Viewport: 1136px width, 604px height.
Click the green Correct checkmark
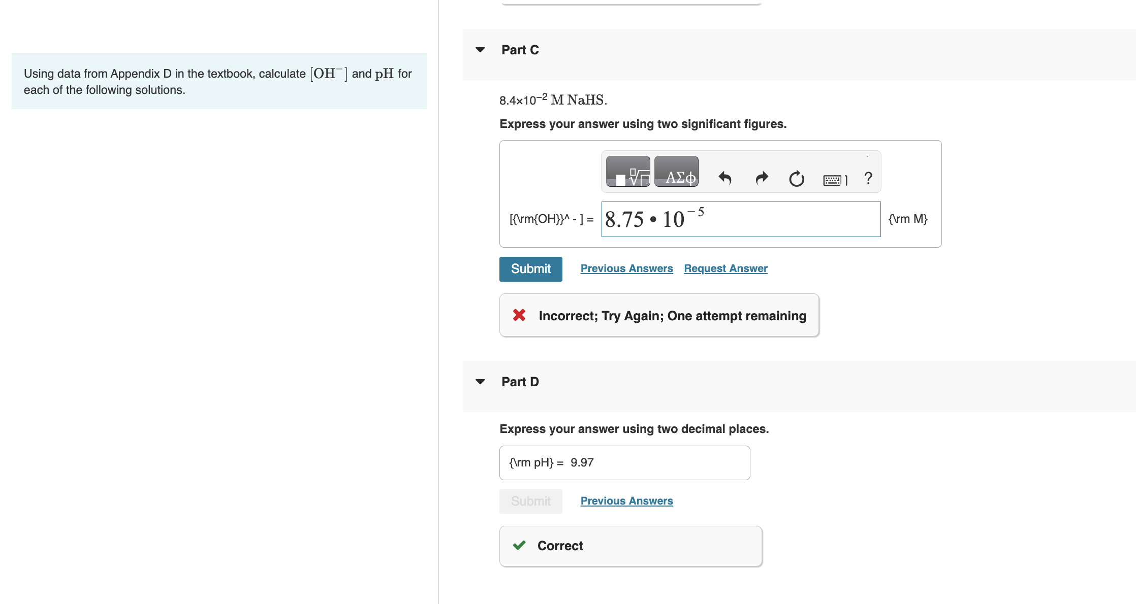(519, 545)
